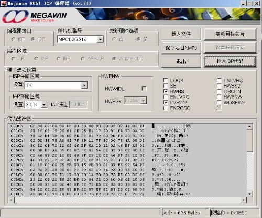This screenshot has width=262, height=218.
Task: Enable the HWENW checkbox in right column
Action: point(219,97)
